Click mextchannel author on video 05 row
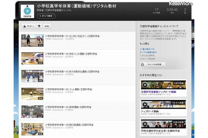Image resolution: width=208 pixels, height=138 pixels. [58, 110]
